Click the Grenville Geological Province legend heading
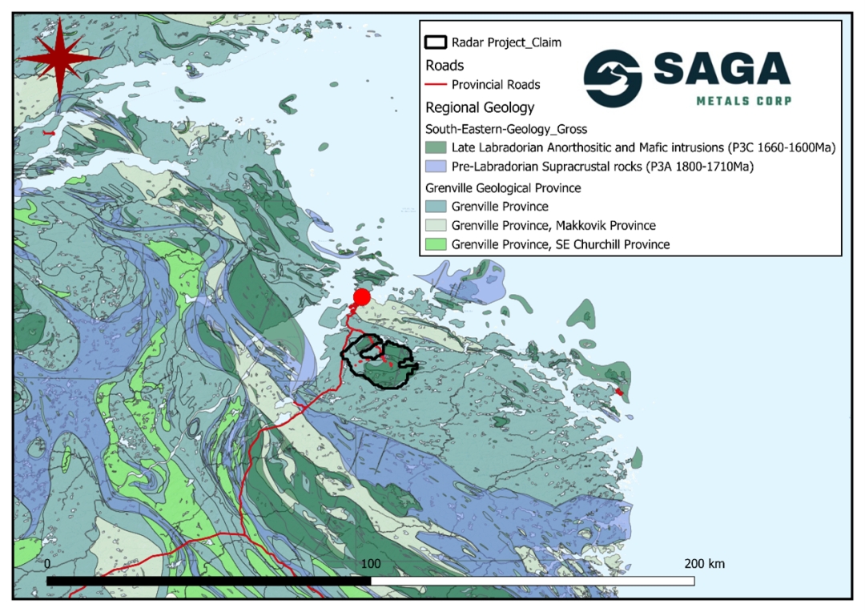The height and width of the screenshot is (612, 865). pyautogui.click(x=502, y=188)
